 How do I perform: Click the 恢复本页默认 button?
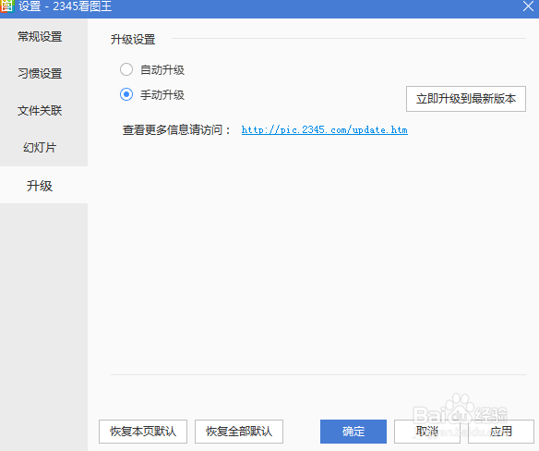coord(143,432)
